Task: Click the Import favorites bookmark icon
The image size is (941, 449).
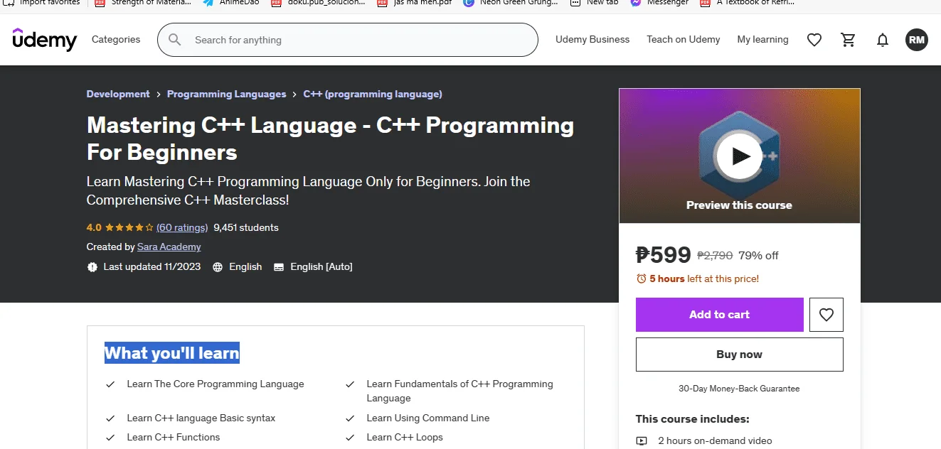Action: [9, 3]
